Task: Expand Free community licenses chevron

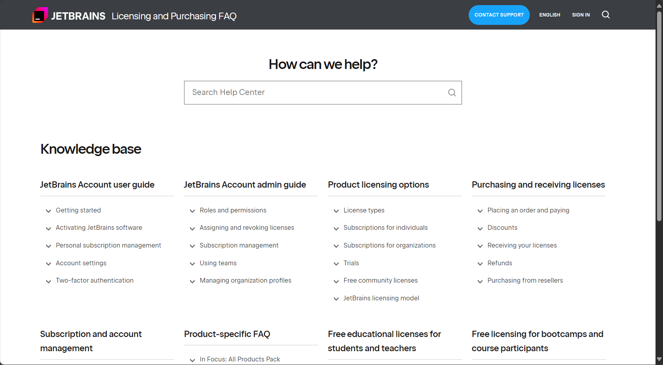Action: click(336, 281)
